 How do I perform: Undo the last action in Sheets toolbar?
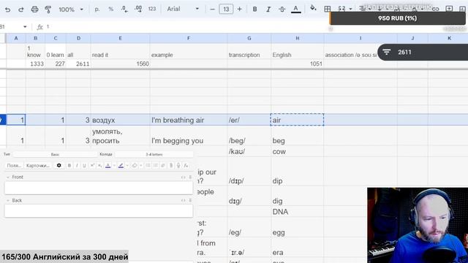point(7,9)
